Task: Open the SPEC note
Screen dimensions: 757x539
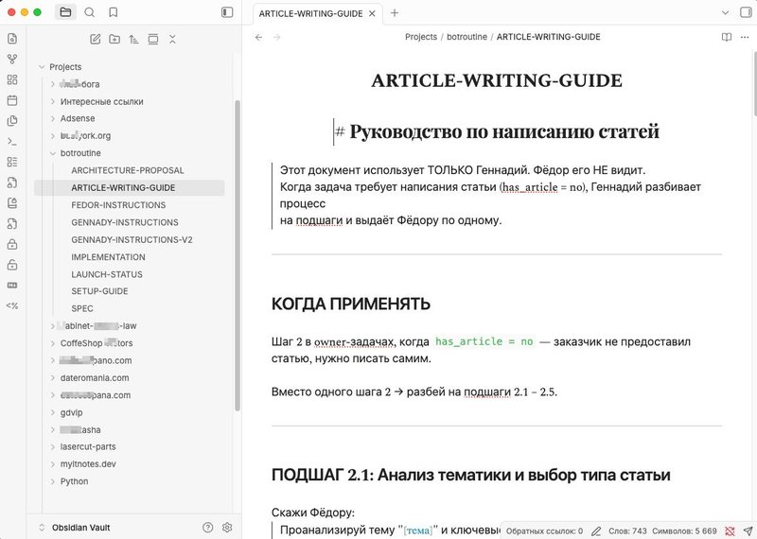Action: pyautogui.click(x=82, y=309)
